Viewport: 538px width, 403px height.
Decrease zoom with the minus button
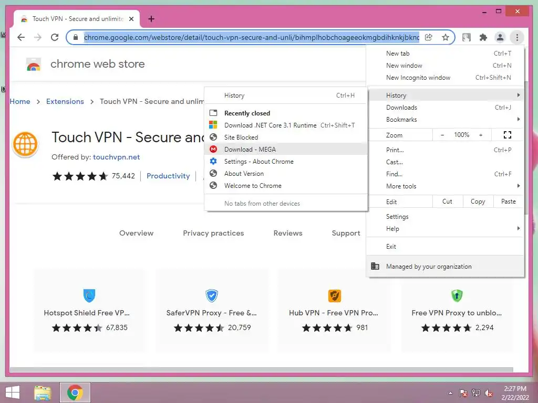(442, 135)
